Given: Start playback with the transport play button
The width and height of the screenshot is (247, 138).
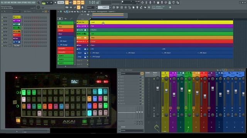Looking at the screenshot, I should [x=47, y=3].
